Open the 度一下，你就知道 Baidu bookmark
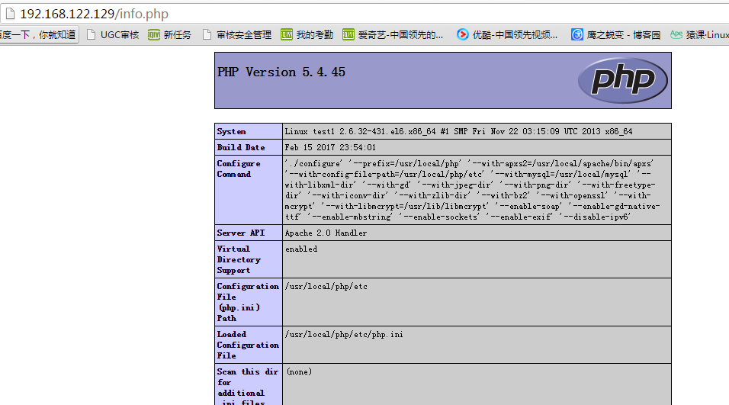This screenshot has width=729, height=405. point(39,35)
